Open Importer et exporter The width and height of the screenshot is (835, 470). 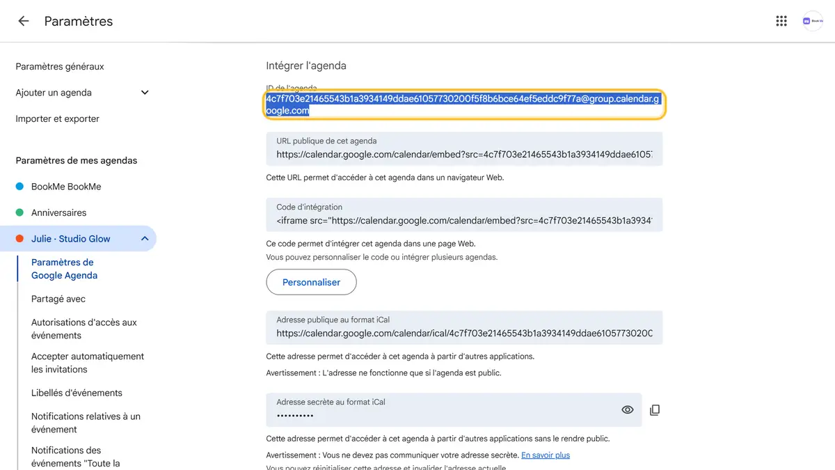pyautogui.click(x=58, y=118)
